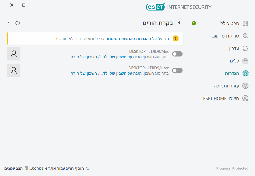This screenshot has height=176, width=255.
Task: Click the Help and support question icon
Action: 245,86
